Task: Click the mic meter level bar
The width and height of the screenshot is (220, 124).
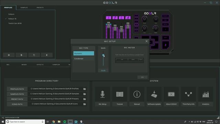Action: click(129, 61)
